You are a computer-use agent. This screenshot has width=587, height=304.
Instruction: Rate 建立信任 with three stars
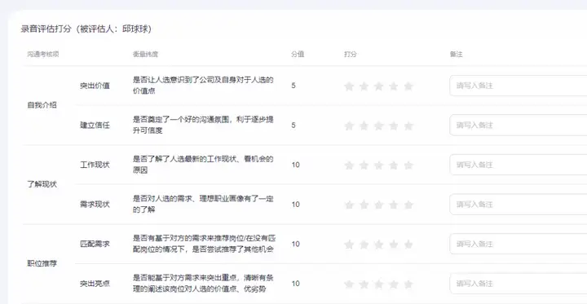[x=378, y=126]
